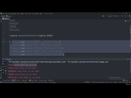Select the loggi tab in Run panel
The height and width of the screenshot is (98, 131).
[9, 59]
